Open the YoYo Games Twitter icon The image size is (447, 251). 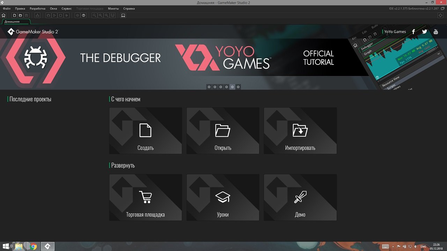click(x=424, y=32)
